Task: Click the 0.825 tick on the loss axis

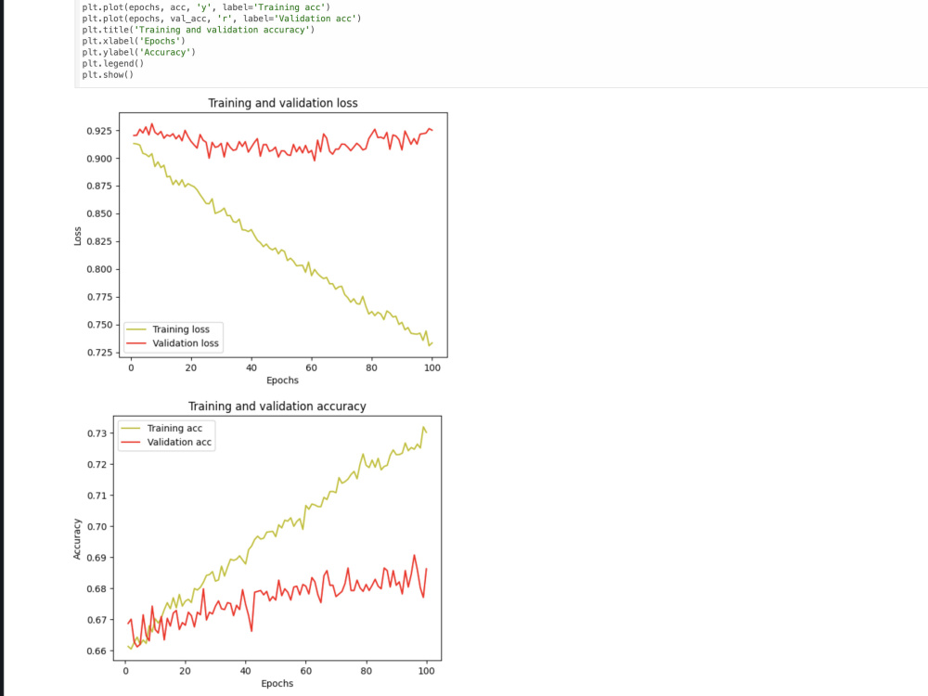Action: (x=99, y=241)
